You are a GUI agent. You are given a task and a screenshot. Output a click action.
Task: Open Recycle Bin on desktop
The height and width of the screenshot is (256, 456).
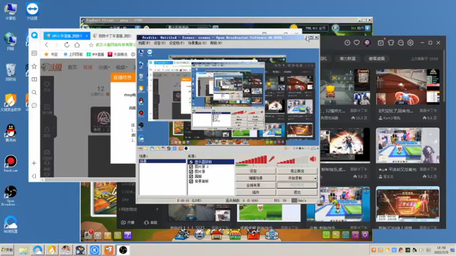pyautogui.click(x=11, y=72)
